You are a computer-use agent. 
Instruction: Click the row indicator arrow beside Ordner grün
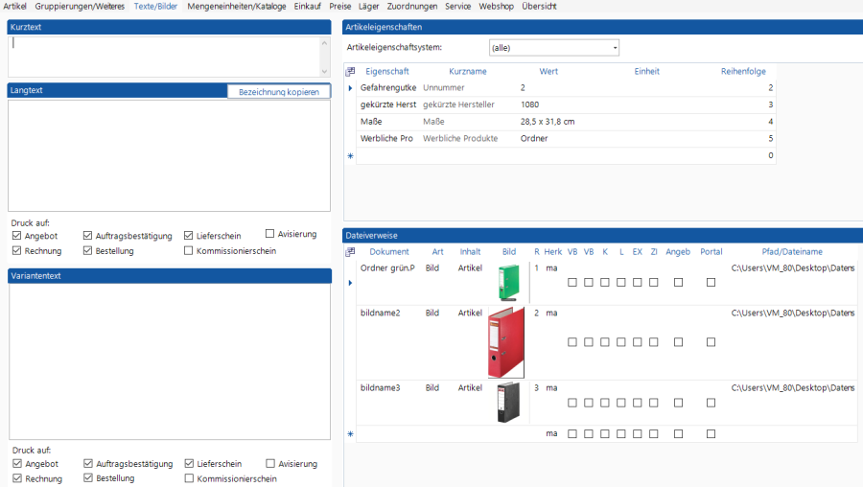click(350, 283)
